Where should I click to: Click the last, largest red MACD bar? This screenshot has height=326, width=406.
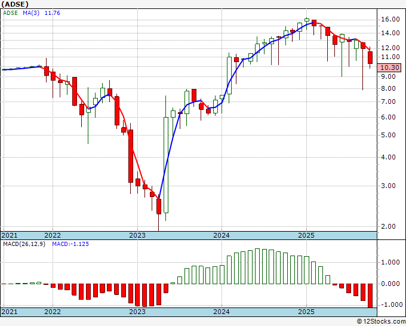[370, 296]
